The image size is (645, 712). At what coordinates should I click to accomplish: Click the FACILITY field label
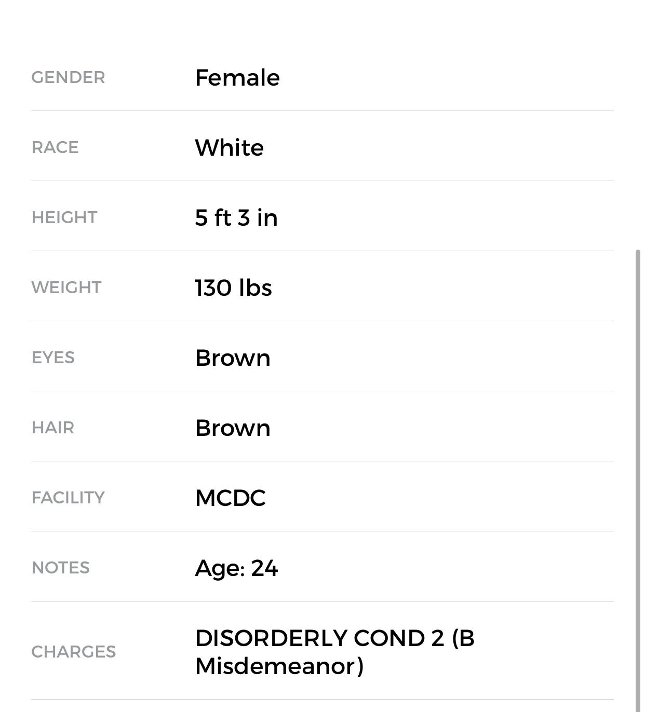coord(68,498)
